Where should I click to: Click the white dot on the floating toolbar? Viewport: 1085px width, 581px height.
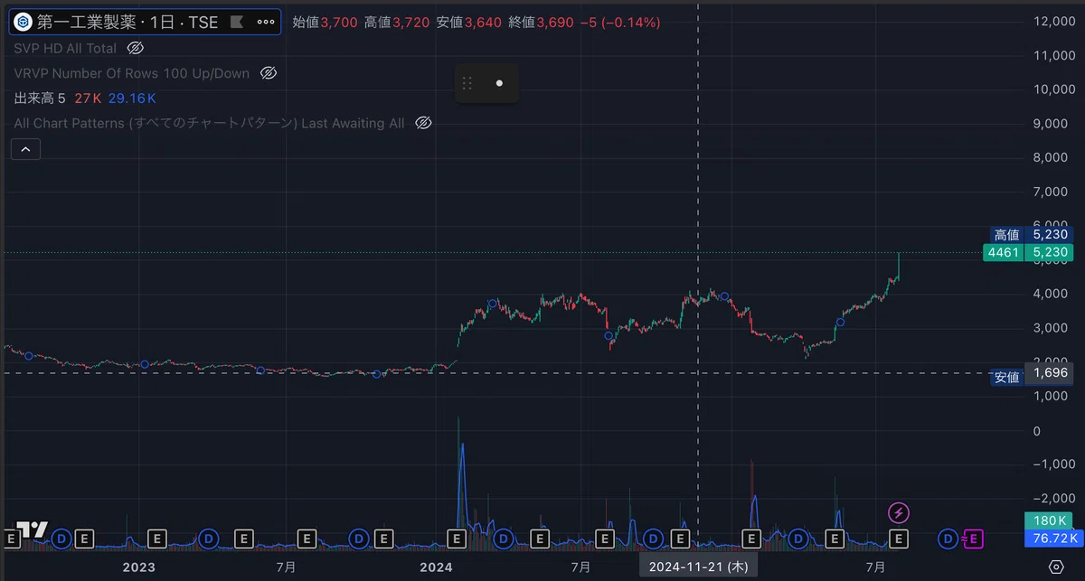(499, 83)
